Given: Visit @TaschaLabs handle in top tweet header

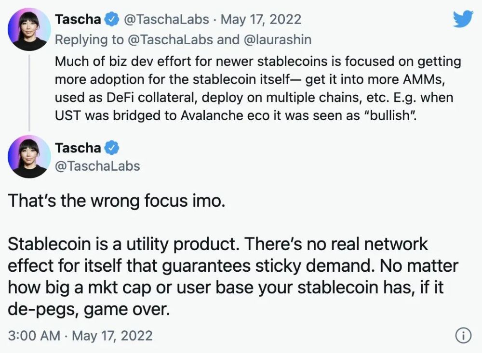Looking at the screenshot, I should pos(166,20).
